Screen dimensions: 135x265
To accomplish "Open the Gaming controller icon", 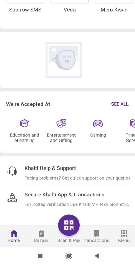I will [x=98, y=123].
